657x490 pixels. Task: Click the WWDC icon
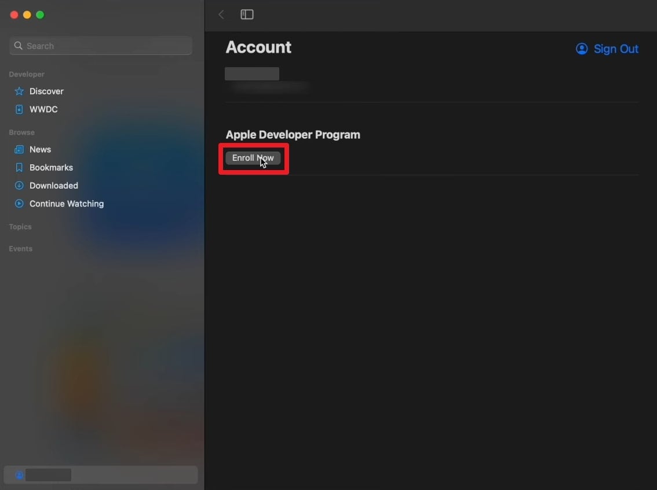tap(19, 109)
